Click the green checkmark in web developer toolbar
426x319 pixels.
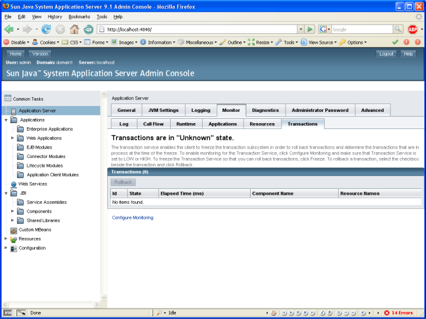tap(395, 42)
